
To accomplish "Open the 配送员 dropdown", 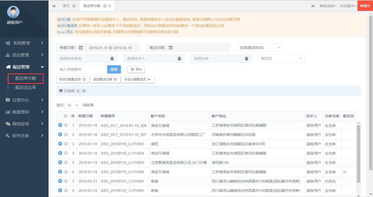I will (x=281, y=59).
